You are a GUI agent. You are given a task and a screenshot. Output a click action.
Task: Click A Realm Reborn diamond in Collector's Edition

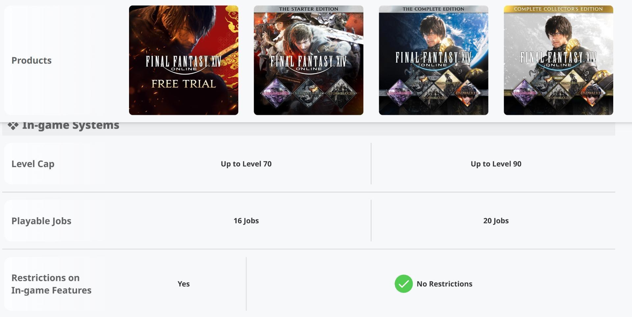click(x=525, y=93)
